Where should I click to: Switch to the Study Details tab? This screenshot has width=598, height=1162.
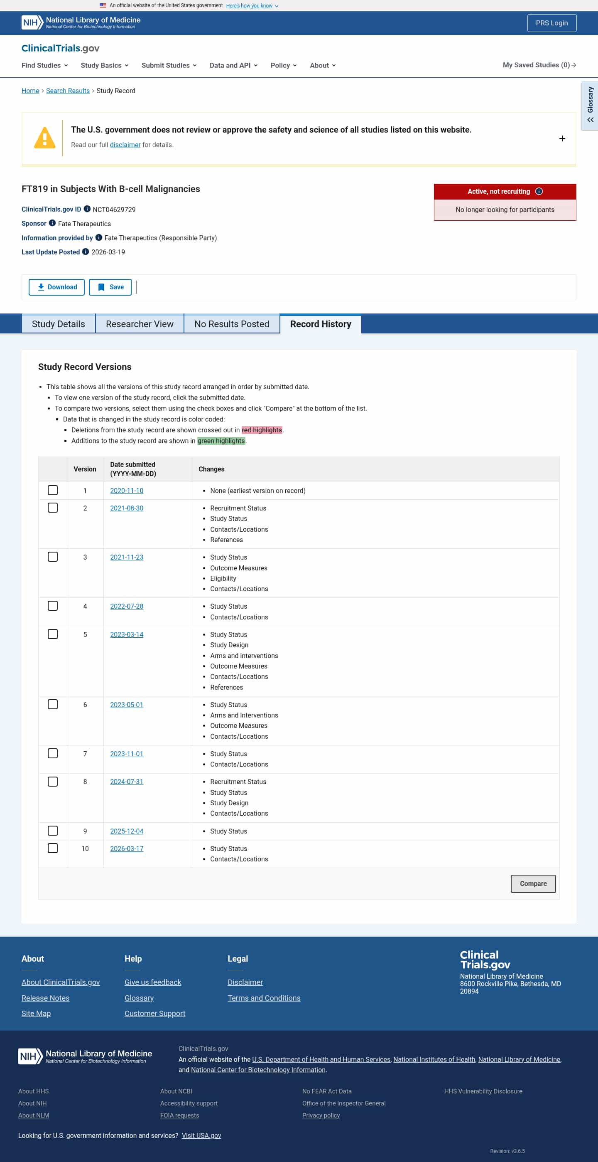tap(59, 324)
